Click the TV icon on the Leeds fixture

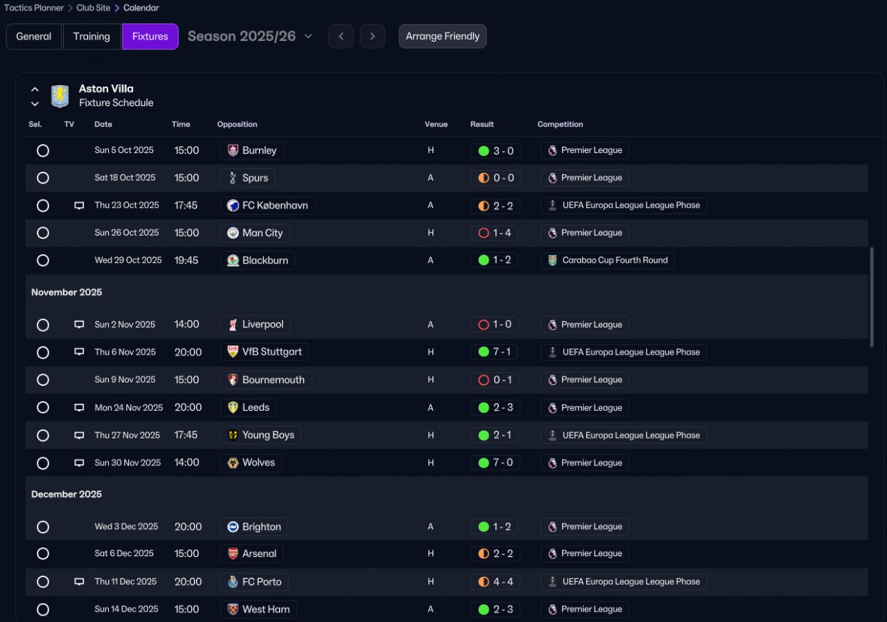click(x=79, y=407)
